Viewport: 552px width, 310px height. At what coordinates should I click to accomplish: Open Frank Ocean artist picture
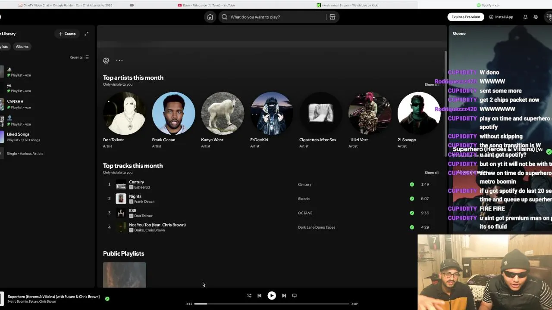pos(173,113)
